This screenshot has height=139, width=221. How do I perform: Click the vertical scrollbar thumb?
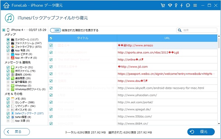pos(219,43)
